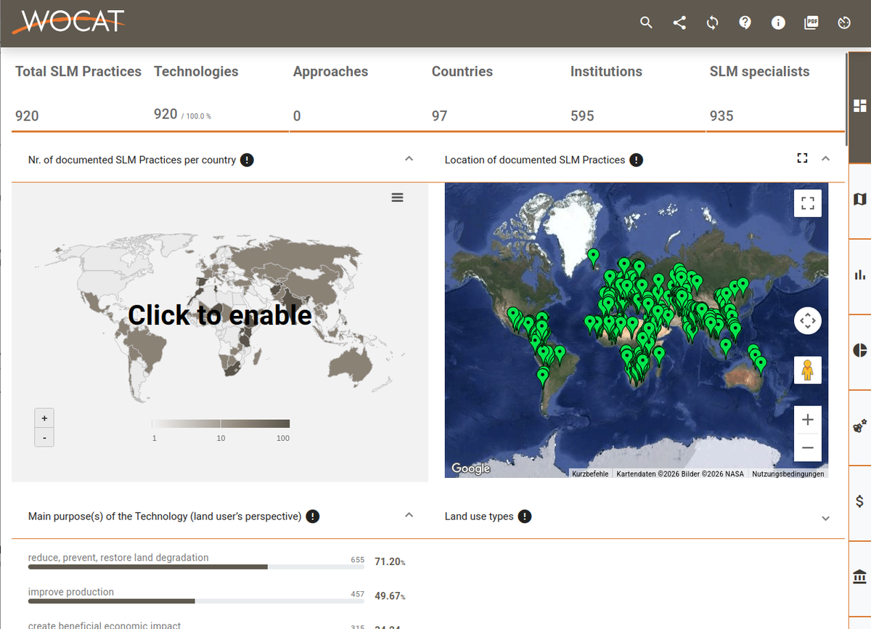The image size is (871, 629).
Task: Open the country chart hamburger menu
Action: [x=397, y=198]
